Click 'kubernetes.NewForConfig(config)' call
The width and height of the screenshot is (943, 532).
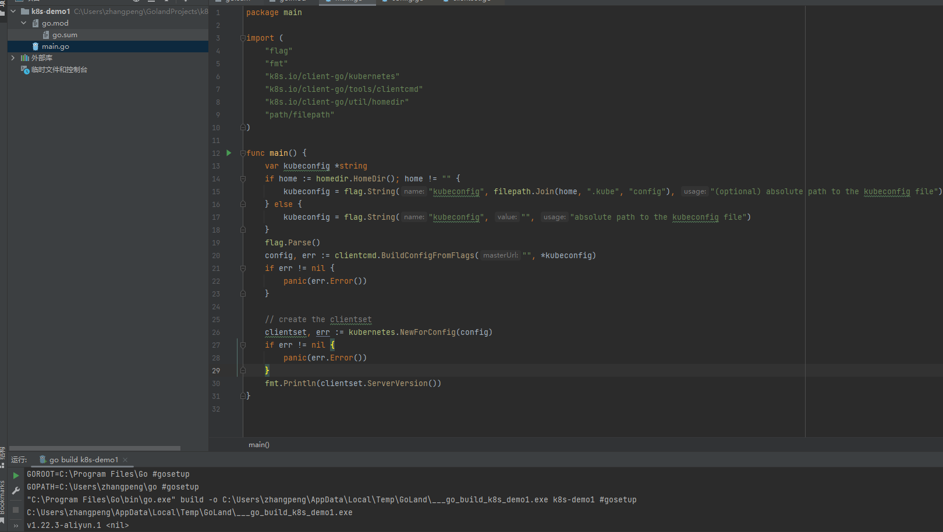click(x=420, y=332)
